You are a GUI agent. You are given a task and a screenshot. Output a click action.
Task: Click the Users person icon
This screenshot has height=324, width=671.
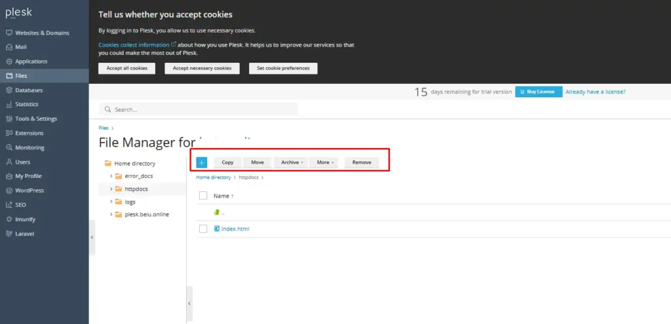point(9,162)
